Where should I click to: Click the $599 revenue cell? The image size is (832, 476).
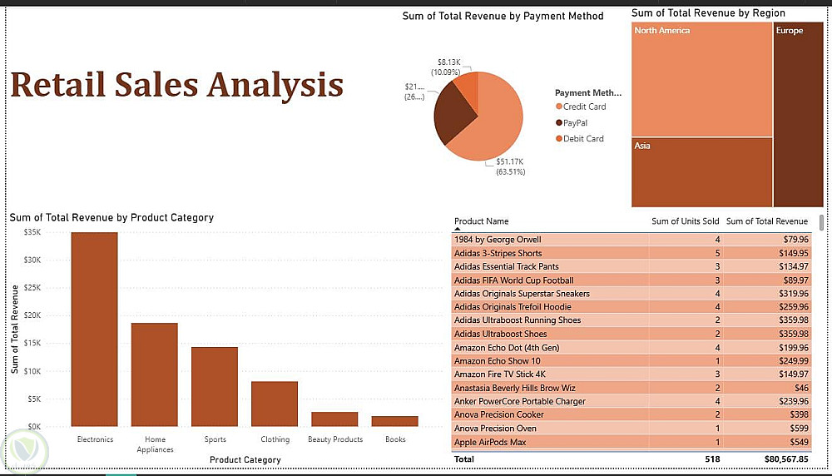click(x=799, y=429)
